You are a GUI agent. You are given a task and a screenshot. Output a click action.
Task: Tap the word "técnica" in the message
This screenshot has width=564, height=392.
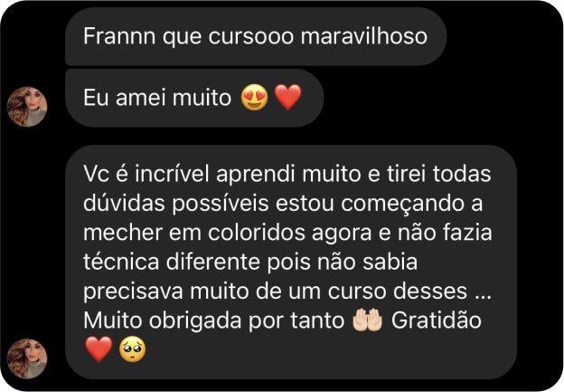click(121, 262)
